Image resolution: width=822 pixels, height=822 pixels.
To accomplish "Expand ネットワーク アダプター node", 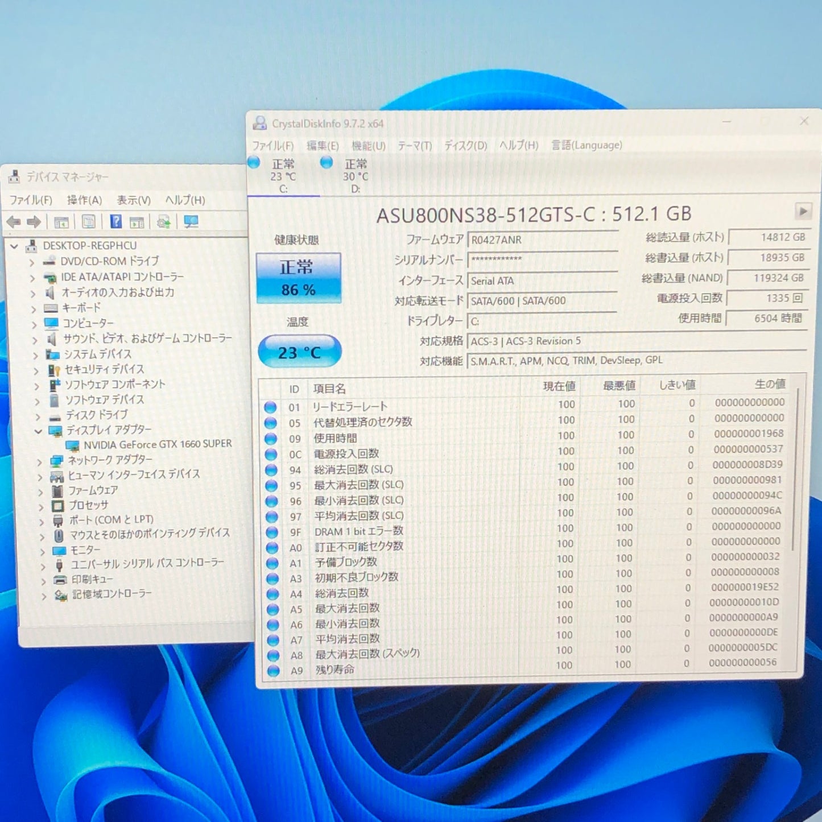I will click(39, 461).
